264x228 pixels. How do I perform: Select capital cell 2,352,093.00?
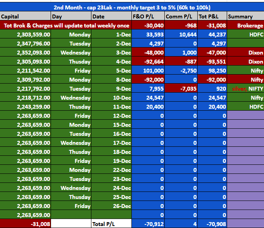pyautogui.click(x=25, y=53)
